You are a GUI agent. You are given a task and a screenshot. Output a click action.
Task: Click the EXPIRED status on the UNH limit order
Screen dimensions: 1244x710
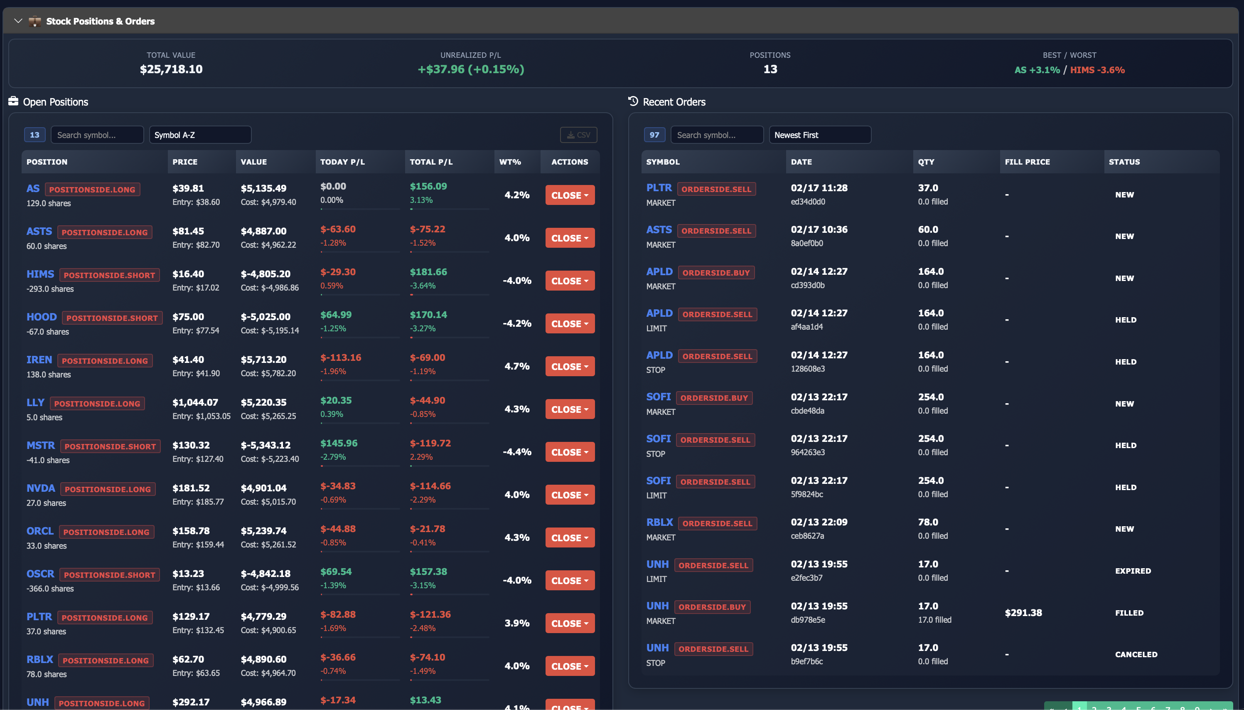click(1133, 571)
